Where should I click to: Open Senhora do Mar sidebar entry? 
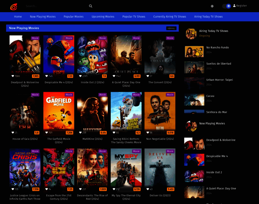[x=216, y=112]
